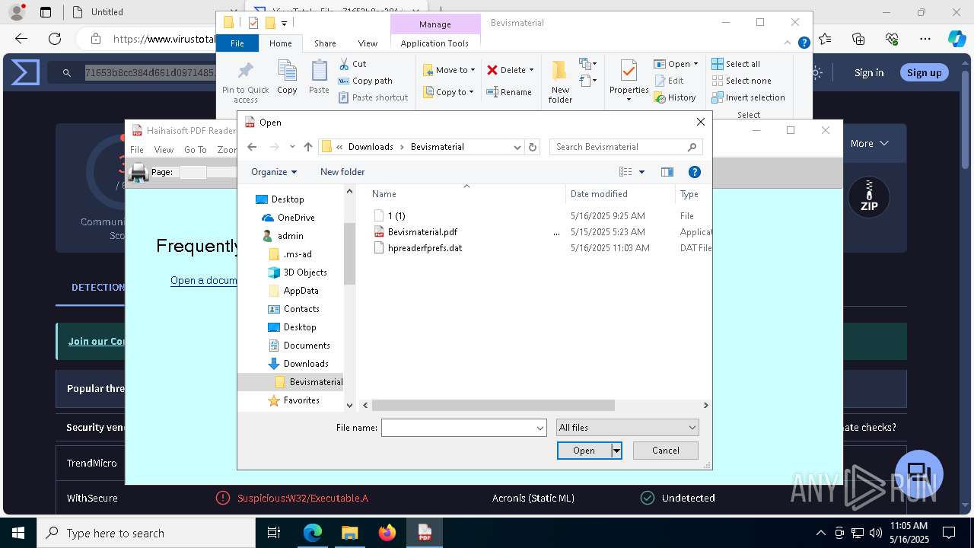Open the address path dropdown arrow

coord(517,147)
